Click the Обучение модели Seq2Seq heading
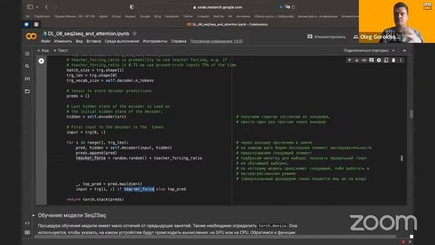This screenshot has height=245, width=435. 72,215
